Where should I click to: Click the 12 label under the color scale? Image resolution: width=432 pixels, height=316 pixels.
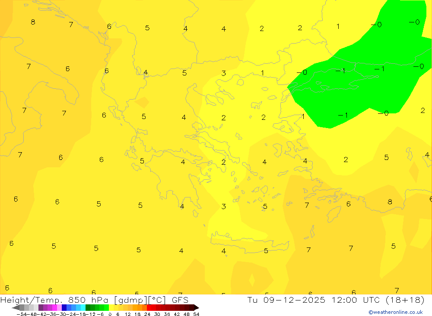pos(128,314)
